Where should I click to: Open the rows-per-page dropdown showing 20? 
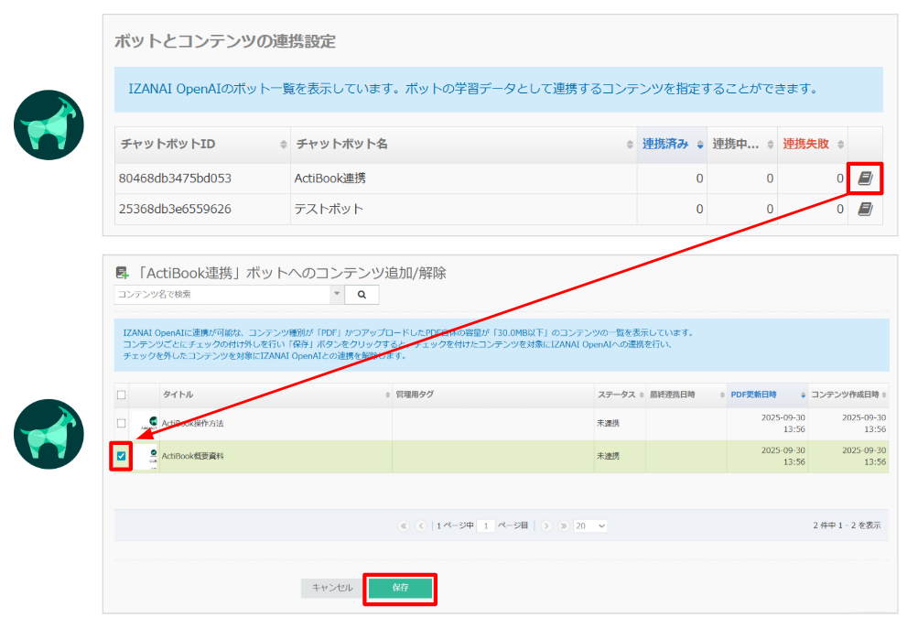point(589,526)
